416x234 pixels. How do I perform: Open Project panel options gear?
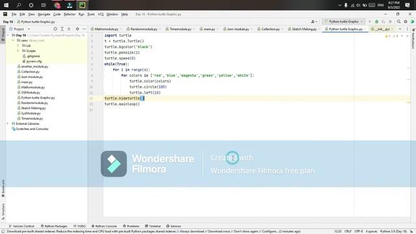click(77, 29)
